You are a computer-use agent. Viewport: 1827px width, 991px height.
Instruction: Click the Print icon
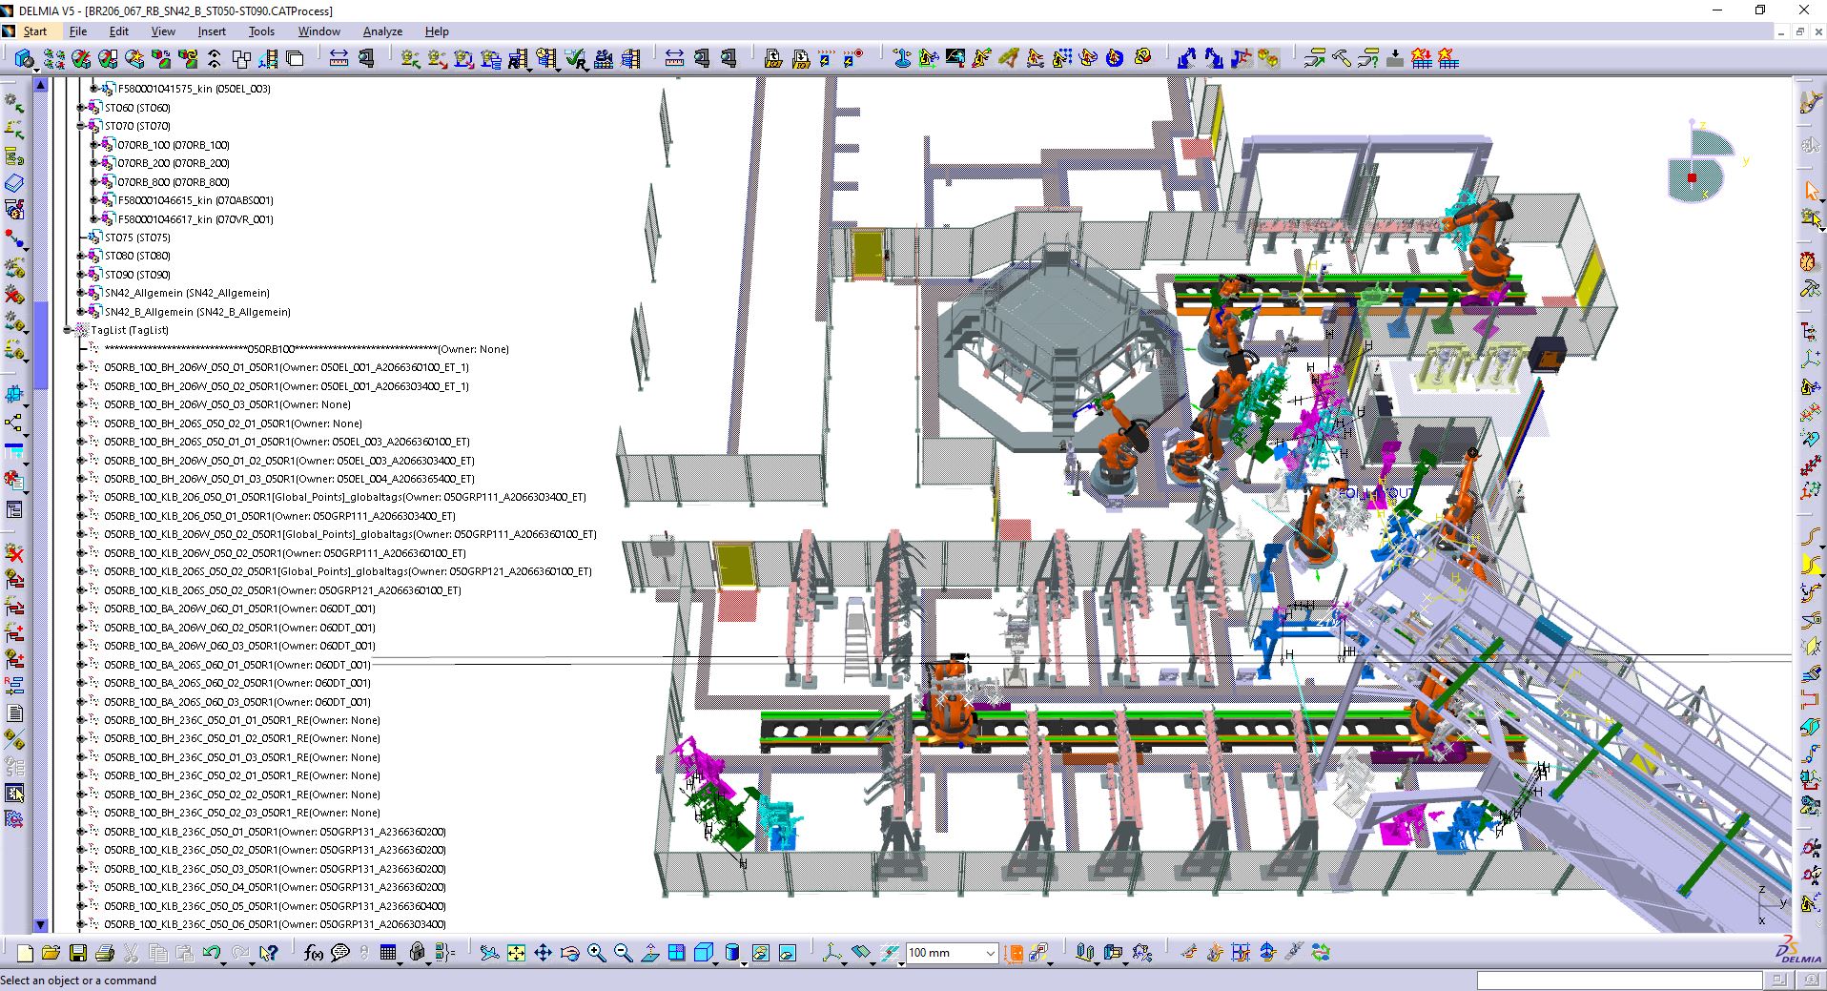105,952
